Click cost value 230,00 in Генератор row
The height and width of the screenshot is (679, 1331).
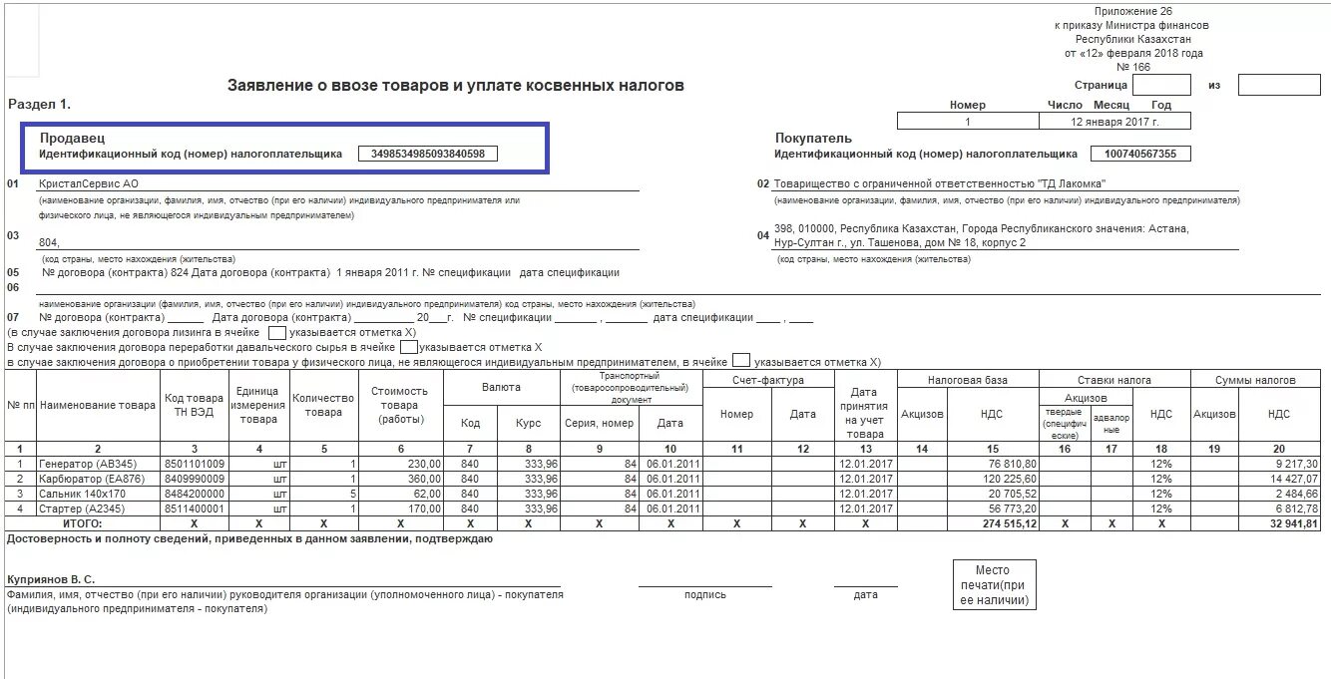pos(423,464)
